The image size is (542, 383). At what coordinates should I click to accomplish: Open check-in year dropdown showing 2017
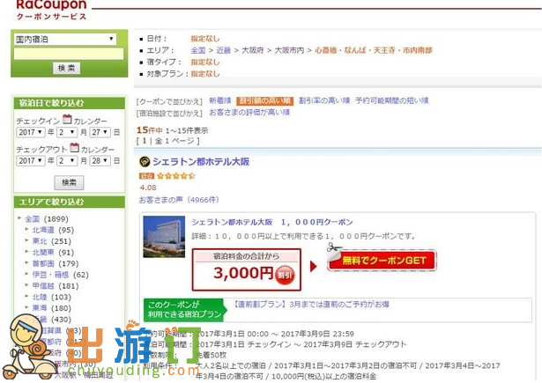(x=31, y=132)
